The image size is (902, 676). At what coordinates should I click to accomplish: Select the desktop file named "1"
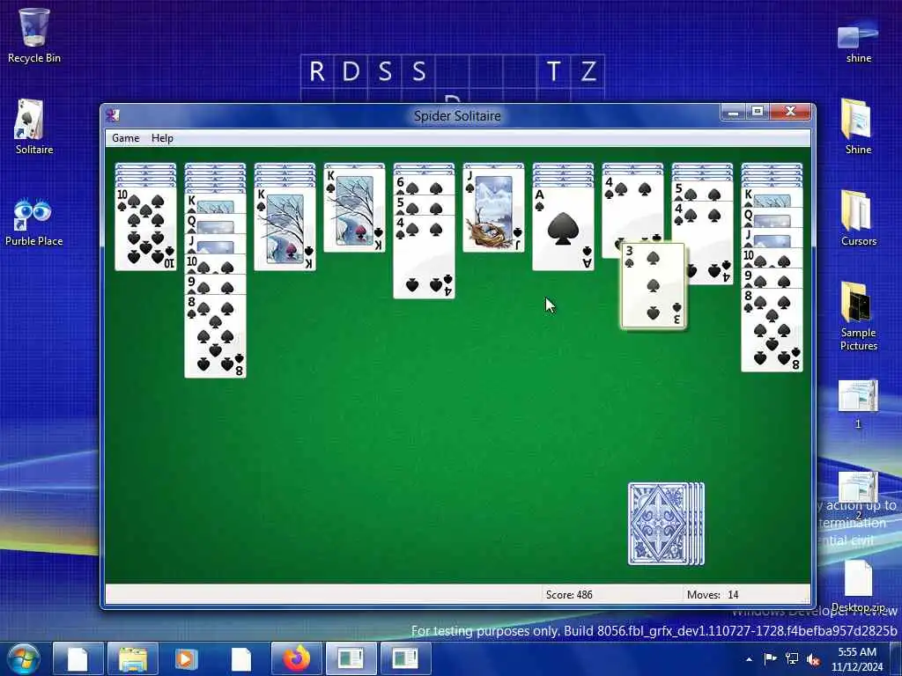[x=858, y=404]
